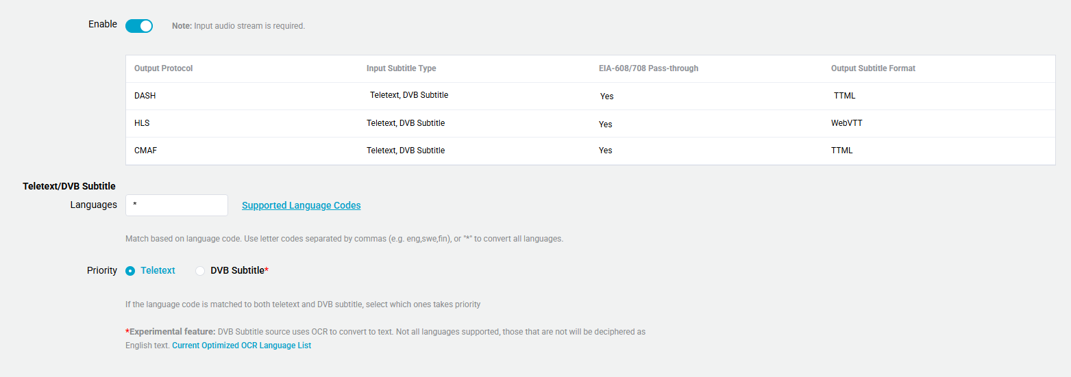Select the CMAF protocol row cell
Viewport: 1071px width, 377px height.
pos(145,151)
